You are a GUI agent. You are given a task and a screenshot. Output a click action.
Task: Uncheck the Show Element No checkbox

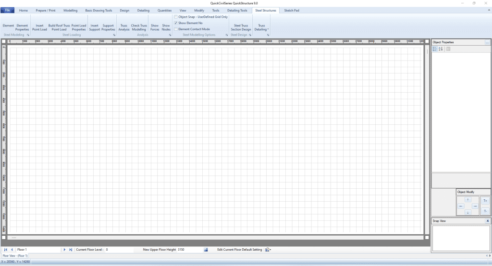pos(176,23)
